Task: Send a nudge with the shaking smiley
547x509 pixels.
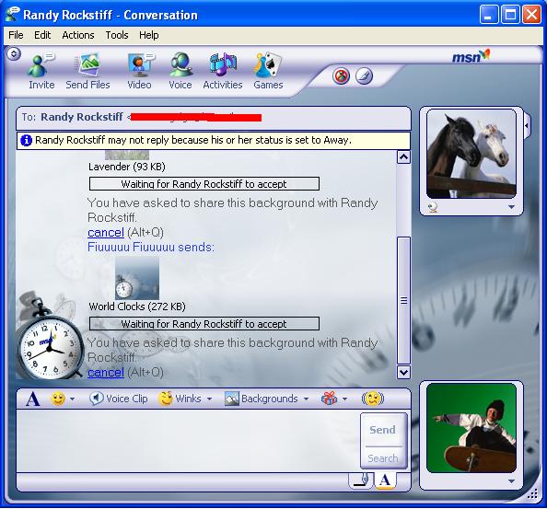Action: point(373,399)
